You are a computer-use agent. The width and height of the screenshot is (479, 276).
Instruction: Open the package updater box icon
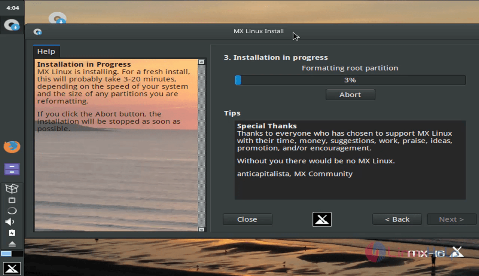12,189
